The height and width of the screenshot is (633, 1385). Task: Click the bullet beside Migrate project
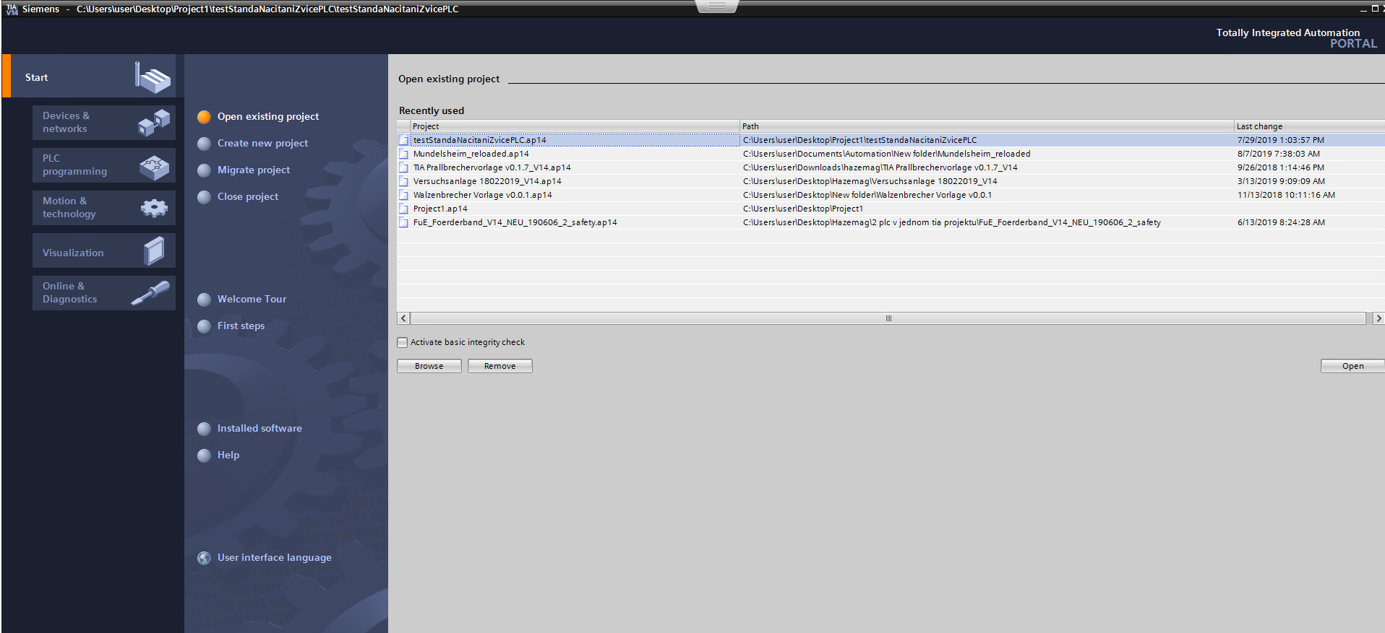[x=204, y=170]
